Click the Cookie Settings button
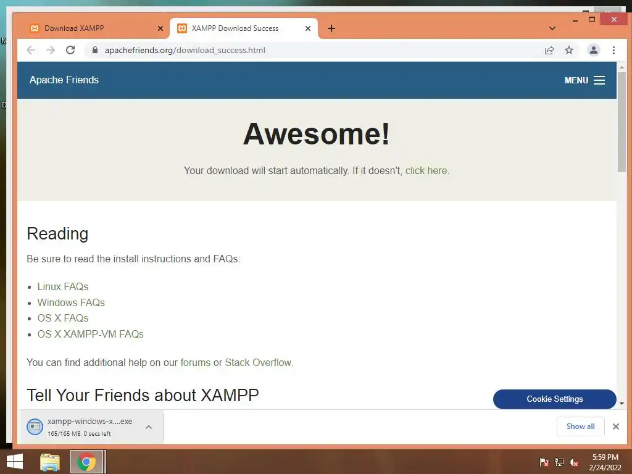Screen dimensions: 632x474 click(555, 399)
